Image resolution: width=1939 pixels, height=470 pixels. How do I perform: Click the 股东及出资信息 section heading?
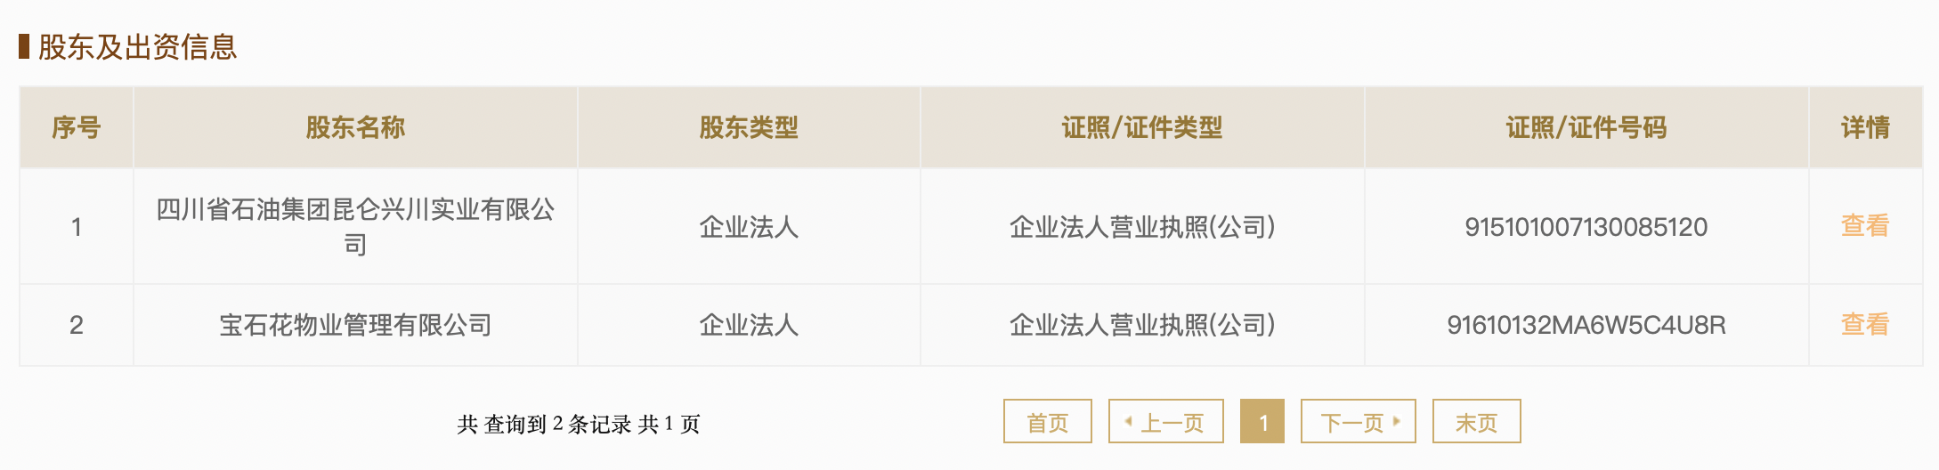click(137, 47)
